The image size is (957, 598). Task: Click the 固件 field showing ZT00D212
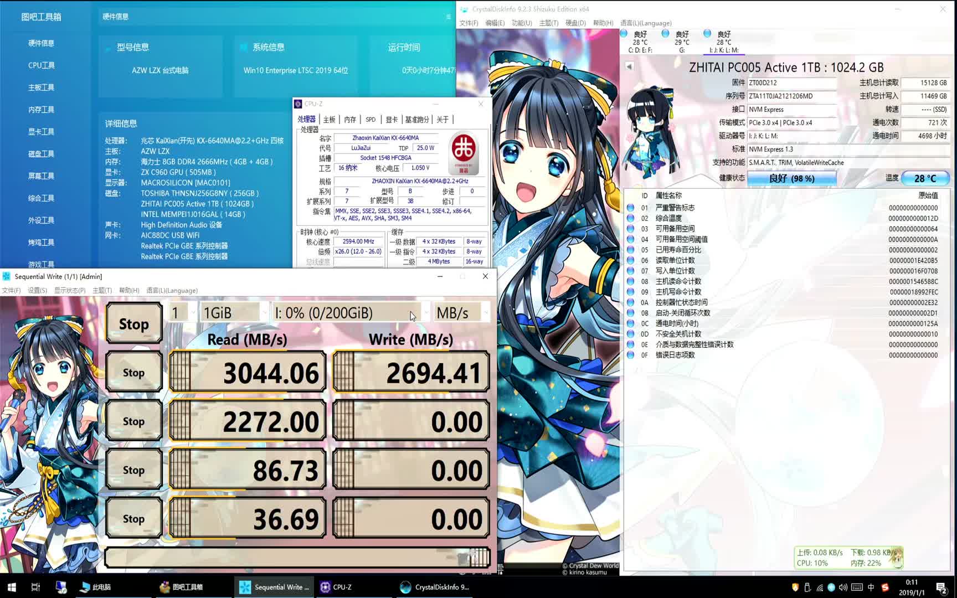[792, 83]
